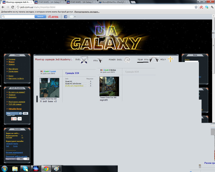Switch to the Монітор серверів Jedi tab
The height and width of the screenshot is (172, 215).
(17, 2)
